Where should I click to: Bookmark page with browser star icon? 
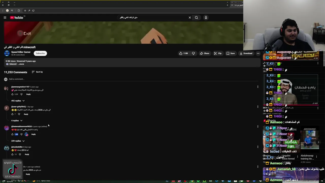[25, 10]
